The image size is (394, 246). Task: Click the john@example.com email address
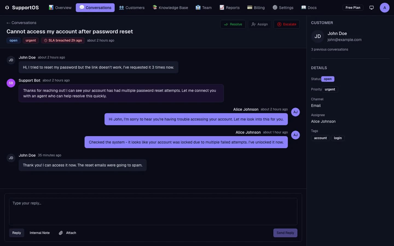pos(344,40)
